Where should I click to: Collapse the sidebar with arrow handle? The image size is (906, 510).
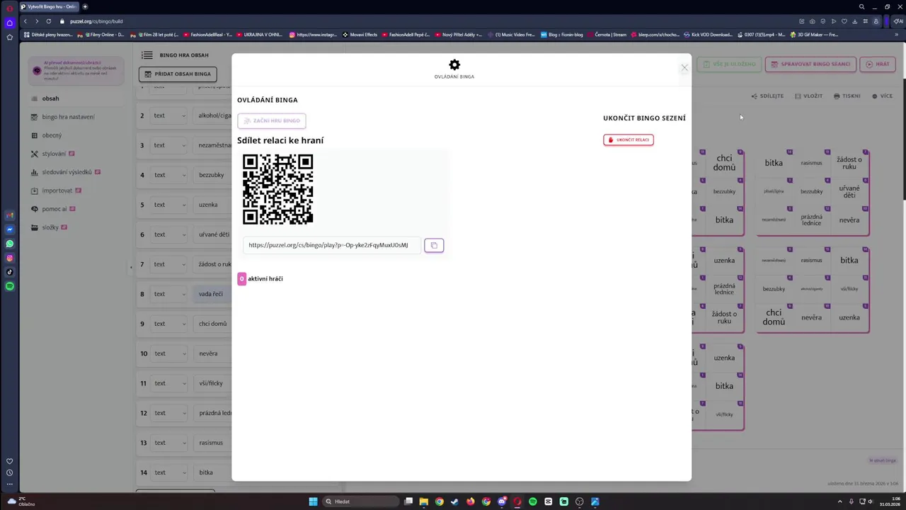(130, 267)
